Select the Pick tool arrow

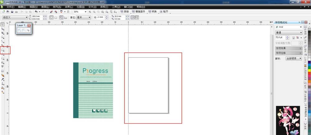click(3, 24)
